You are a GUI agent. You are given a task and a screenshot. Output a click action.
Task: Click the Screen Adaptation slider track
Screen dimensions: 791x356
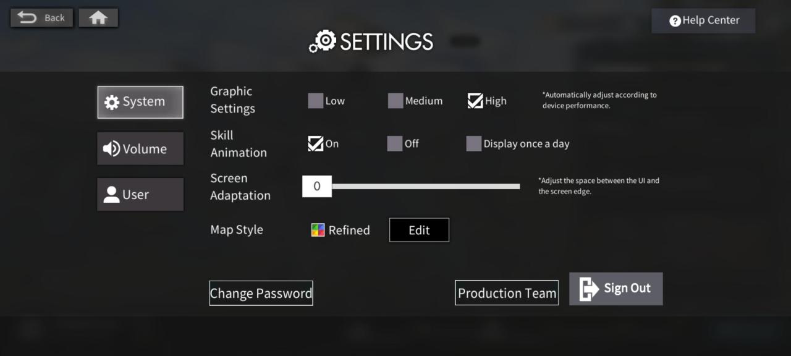425,186
